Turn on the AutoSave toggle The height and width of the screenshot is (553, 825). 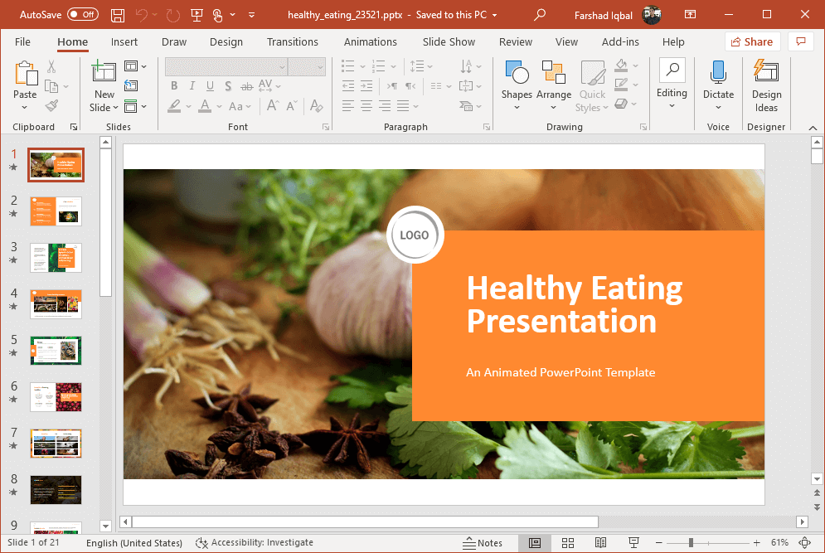[x=82, y=15]
